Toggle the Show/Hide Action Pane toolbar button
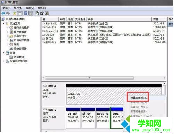 click(31, 13)
